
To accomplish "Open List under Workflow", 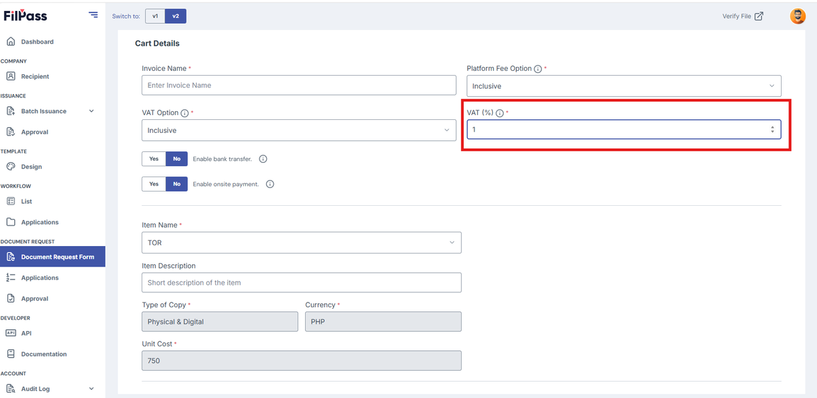I will coord(26,201).
